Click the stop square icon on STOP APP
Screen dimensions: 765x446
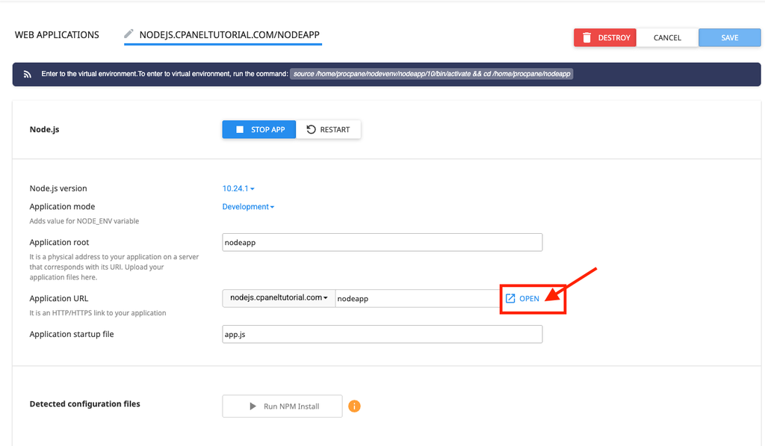click(240, 129)
